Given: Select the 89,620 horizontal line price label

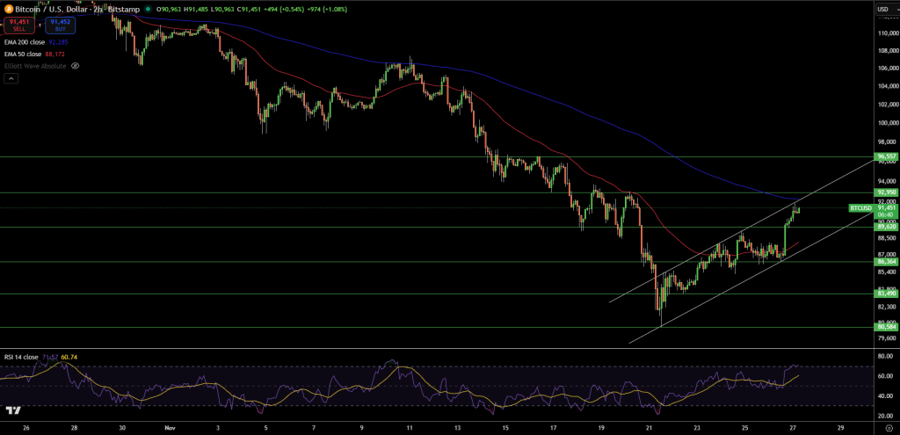Looking at the screenshot, I should tap(884, 227).
